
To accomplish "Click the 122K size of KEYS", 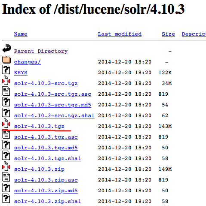I will click(x=165, y=73).
